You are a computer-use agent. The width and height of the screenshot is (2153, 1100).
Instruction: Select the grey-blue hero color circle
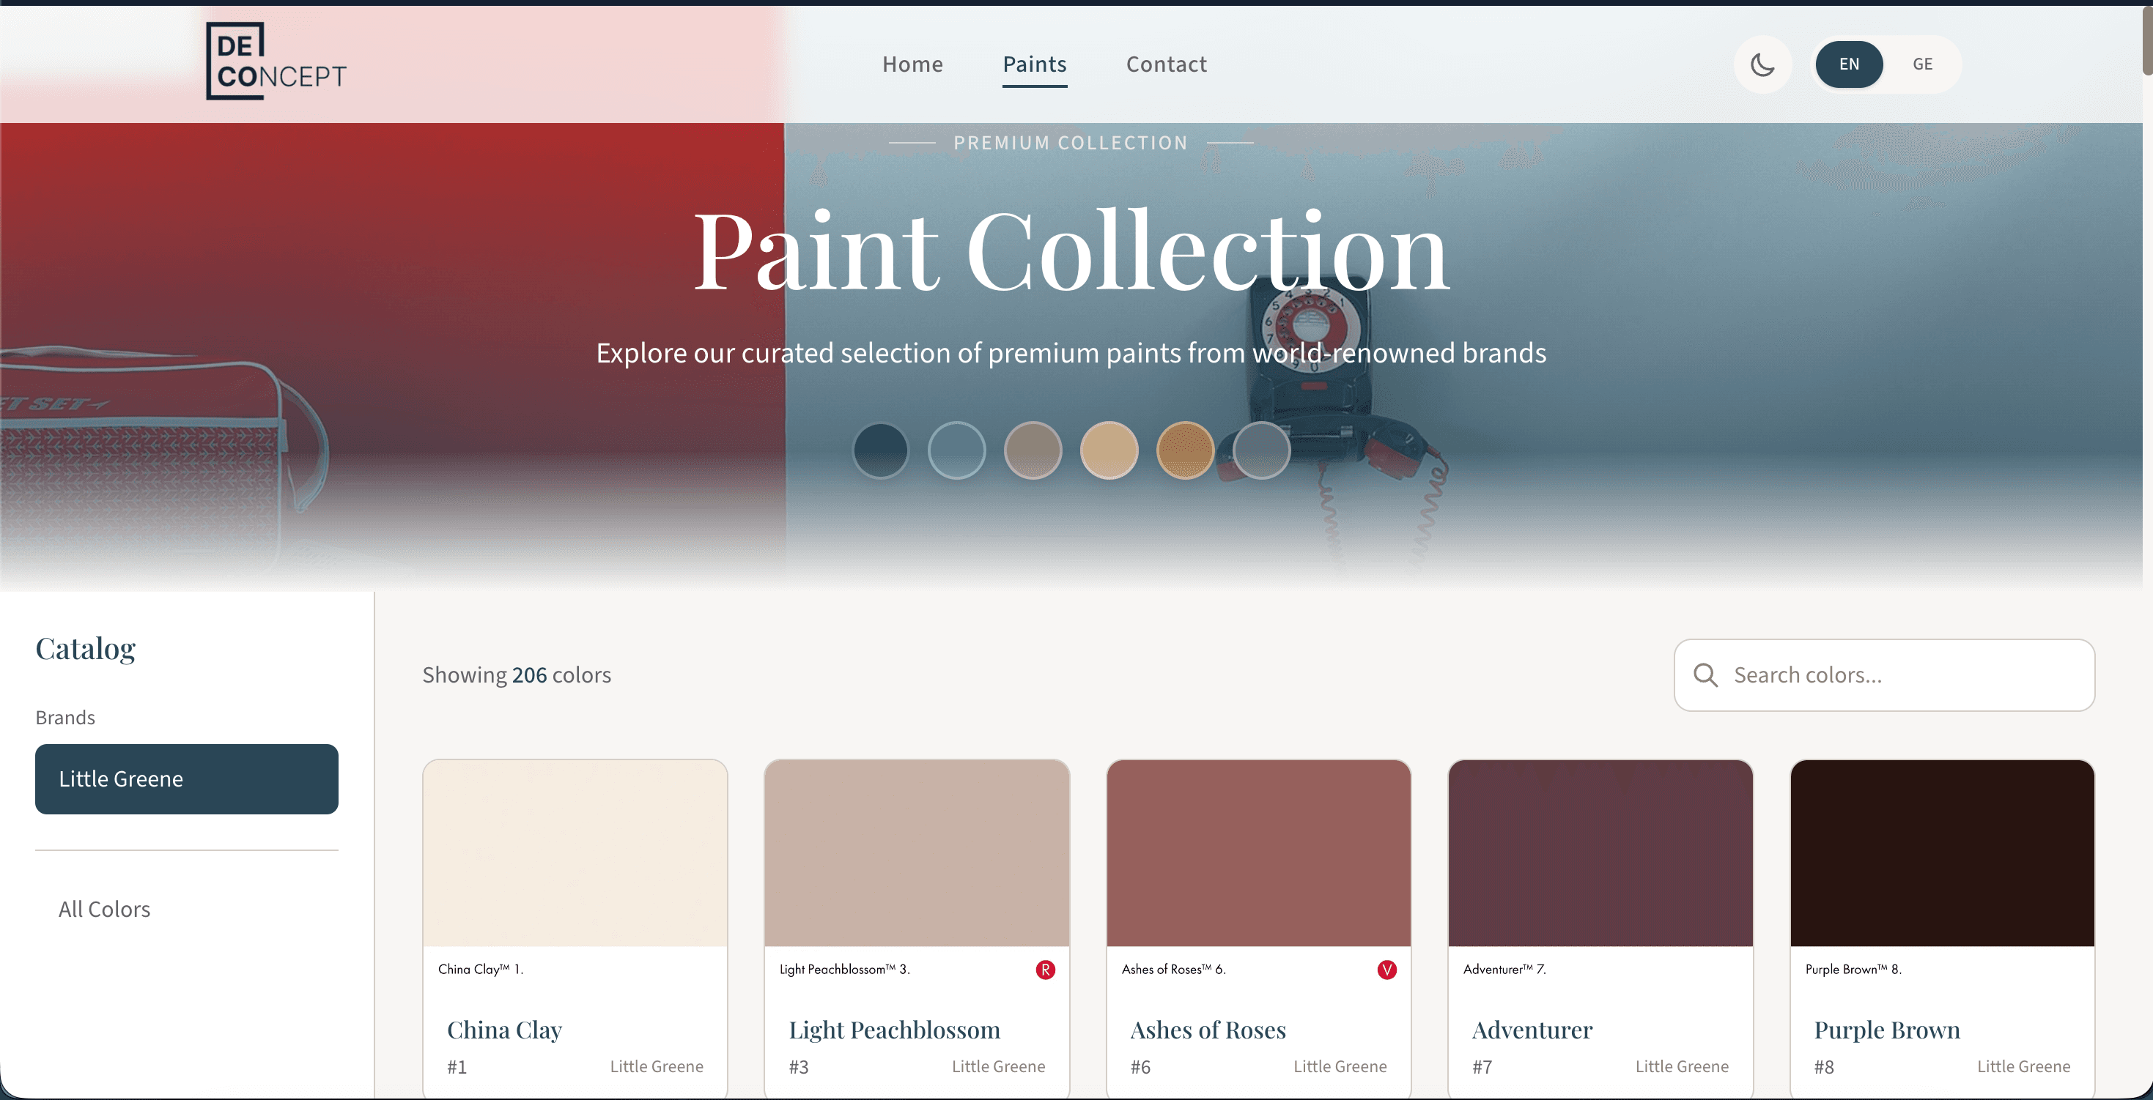1260,450
